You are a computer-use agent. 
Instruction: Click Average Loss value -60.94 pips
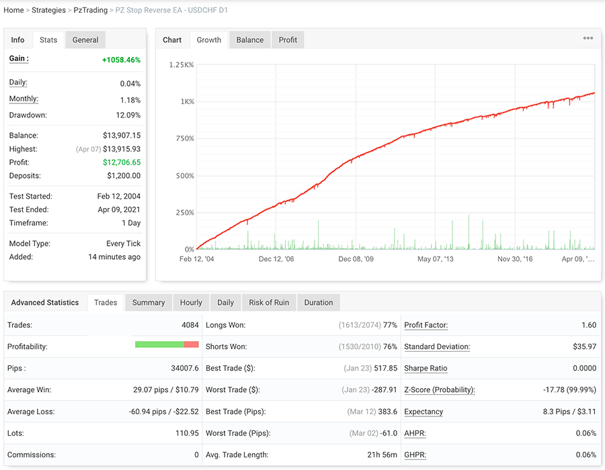point(164,412)
